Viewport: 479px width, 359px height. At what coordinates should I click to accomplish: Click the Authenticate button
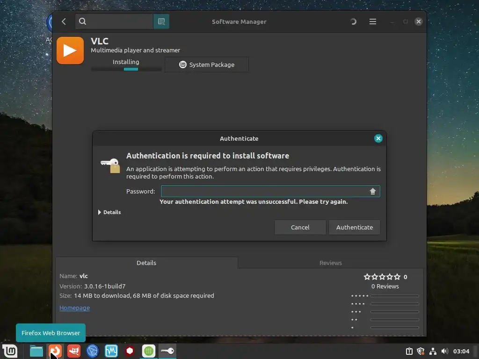point(355,227)
